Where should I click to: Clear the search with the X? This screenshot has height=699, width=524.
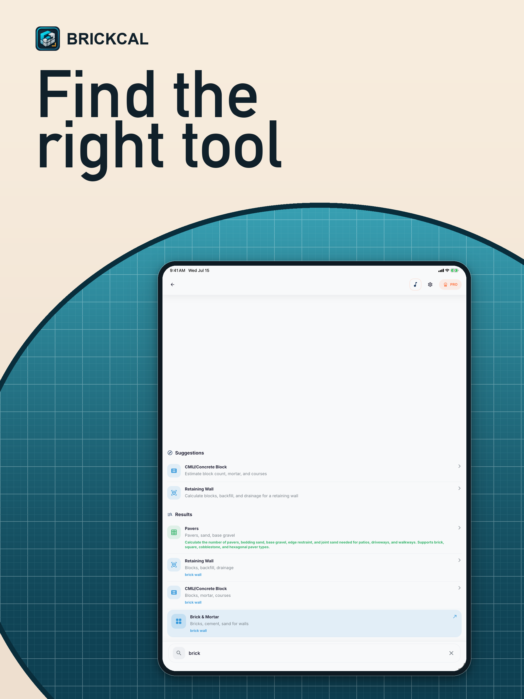pos(451,653)
